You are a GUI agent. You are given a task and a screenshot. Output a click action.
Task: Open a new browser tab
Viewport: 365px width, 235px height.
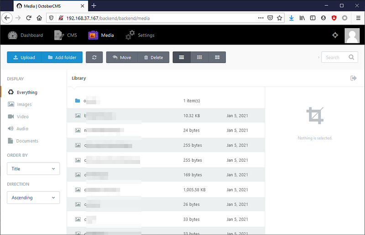coord(94,5)
